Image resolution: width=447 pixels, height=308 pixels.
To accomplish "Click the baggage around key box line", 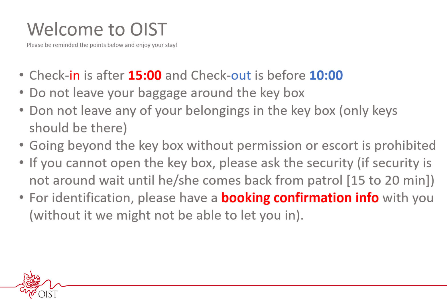I will click(167, 93).
